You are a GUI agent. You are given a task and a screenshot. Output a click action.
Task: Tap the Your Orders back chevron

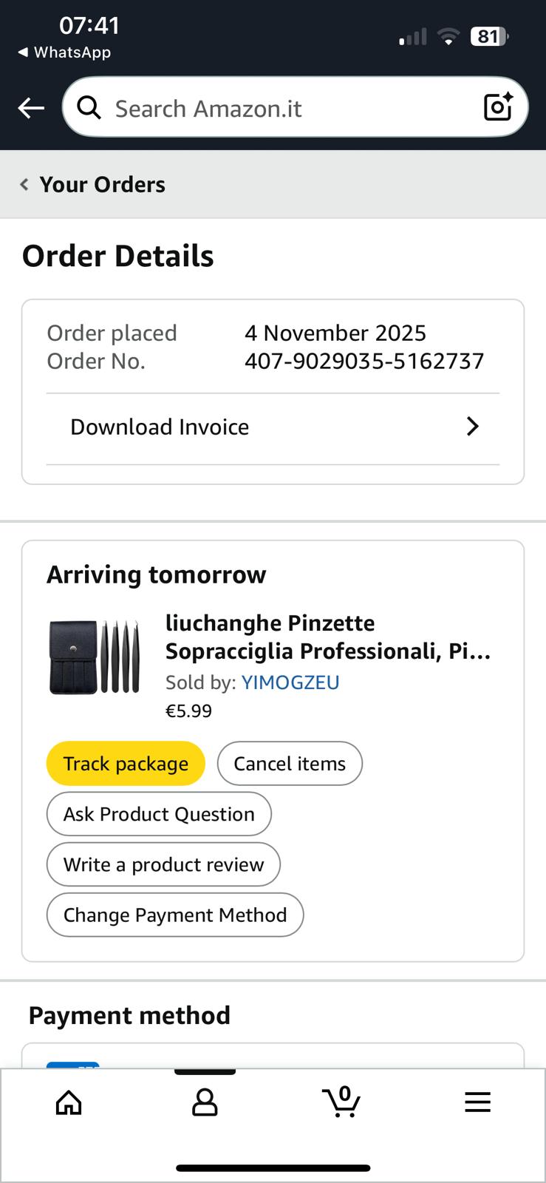24,185
